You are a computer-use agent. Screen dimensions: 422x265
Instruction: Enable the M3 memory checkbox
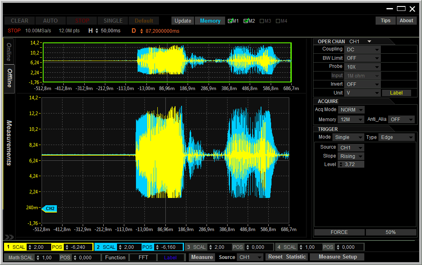pos(261,21)
